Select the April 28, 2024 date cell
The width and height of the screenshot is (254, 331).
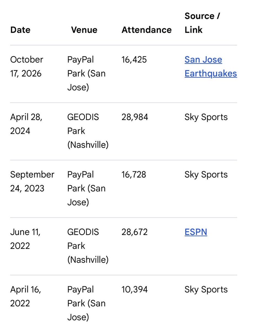coord(26,124)
